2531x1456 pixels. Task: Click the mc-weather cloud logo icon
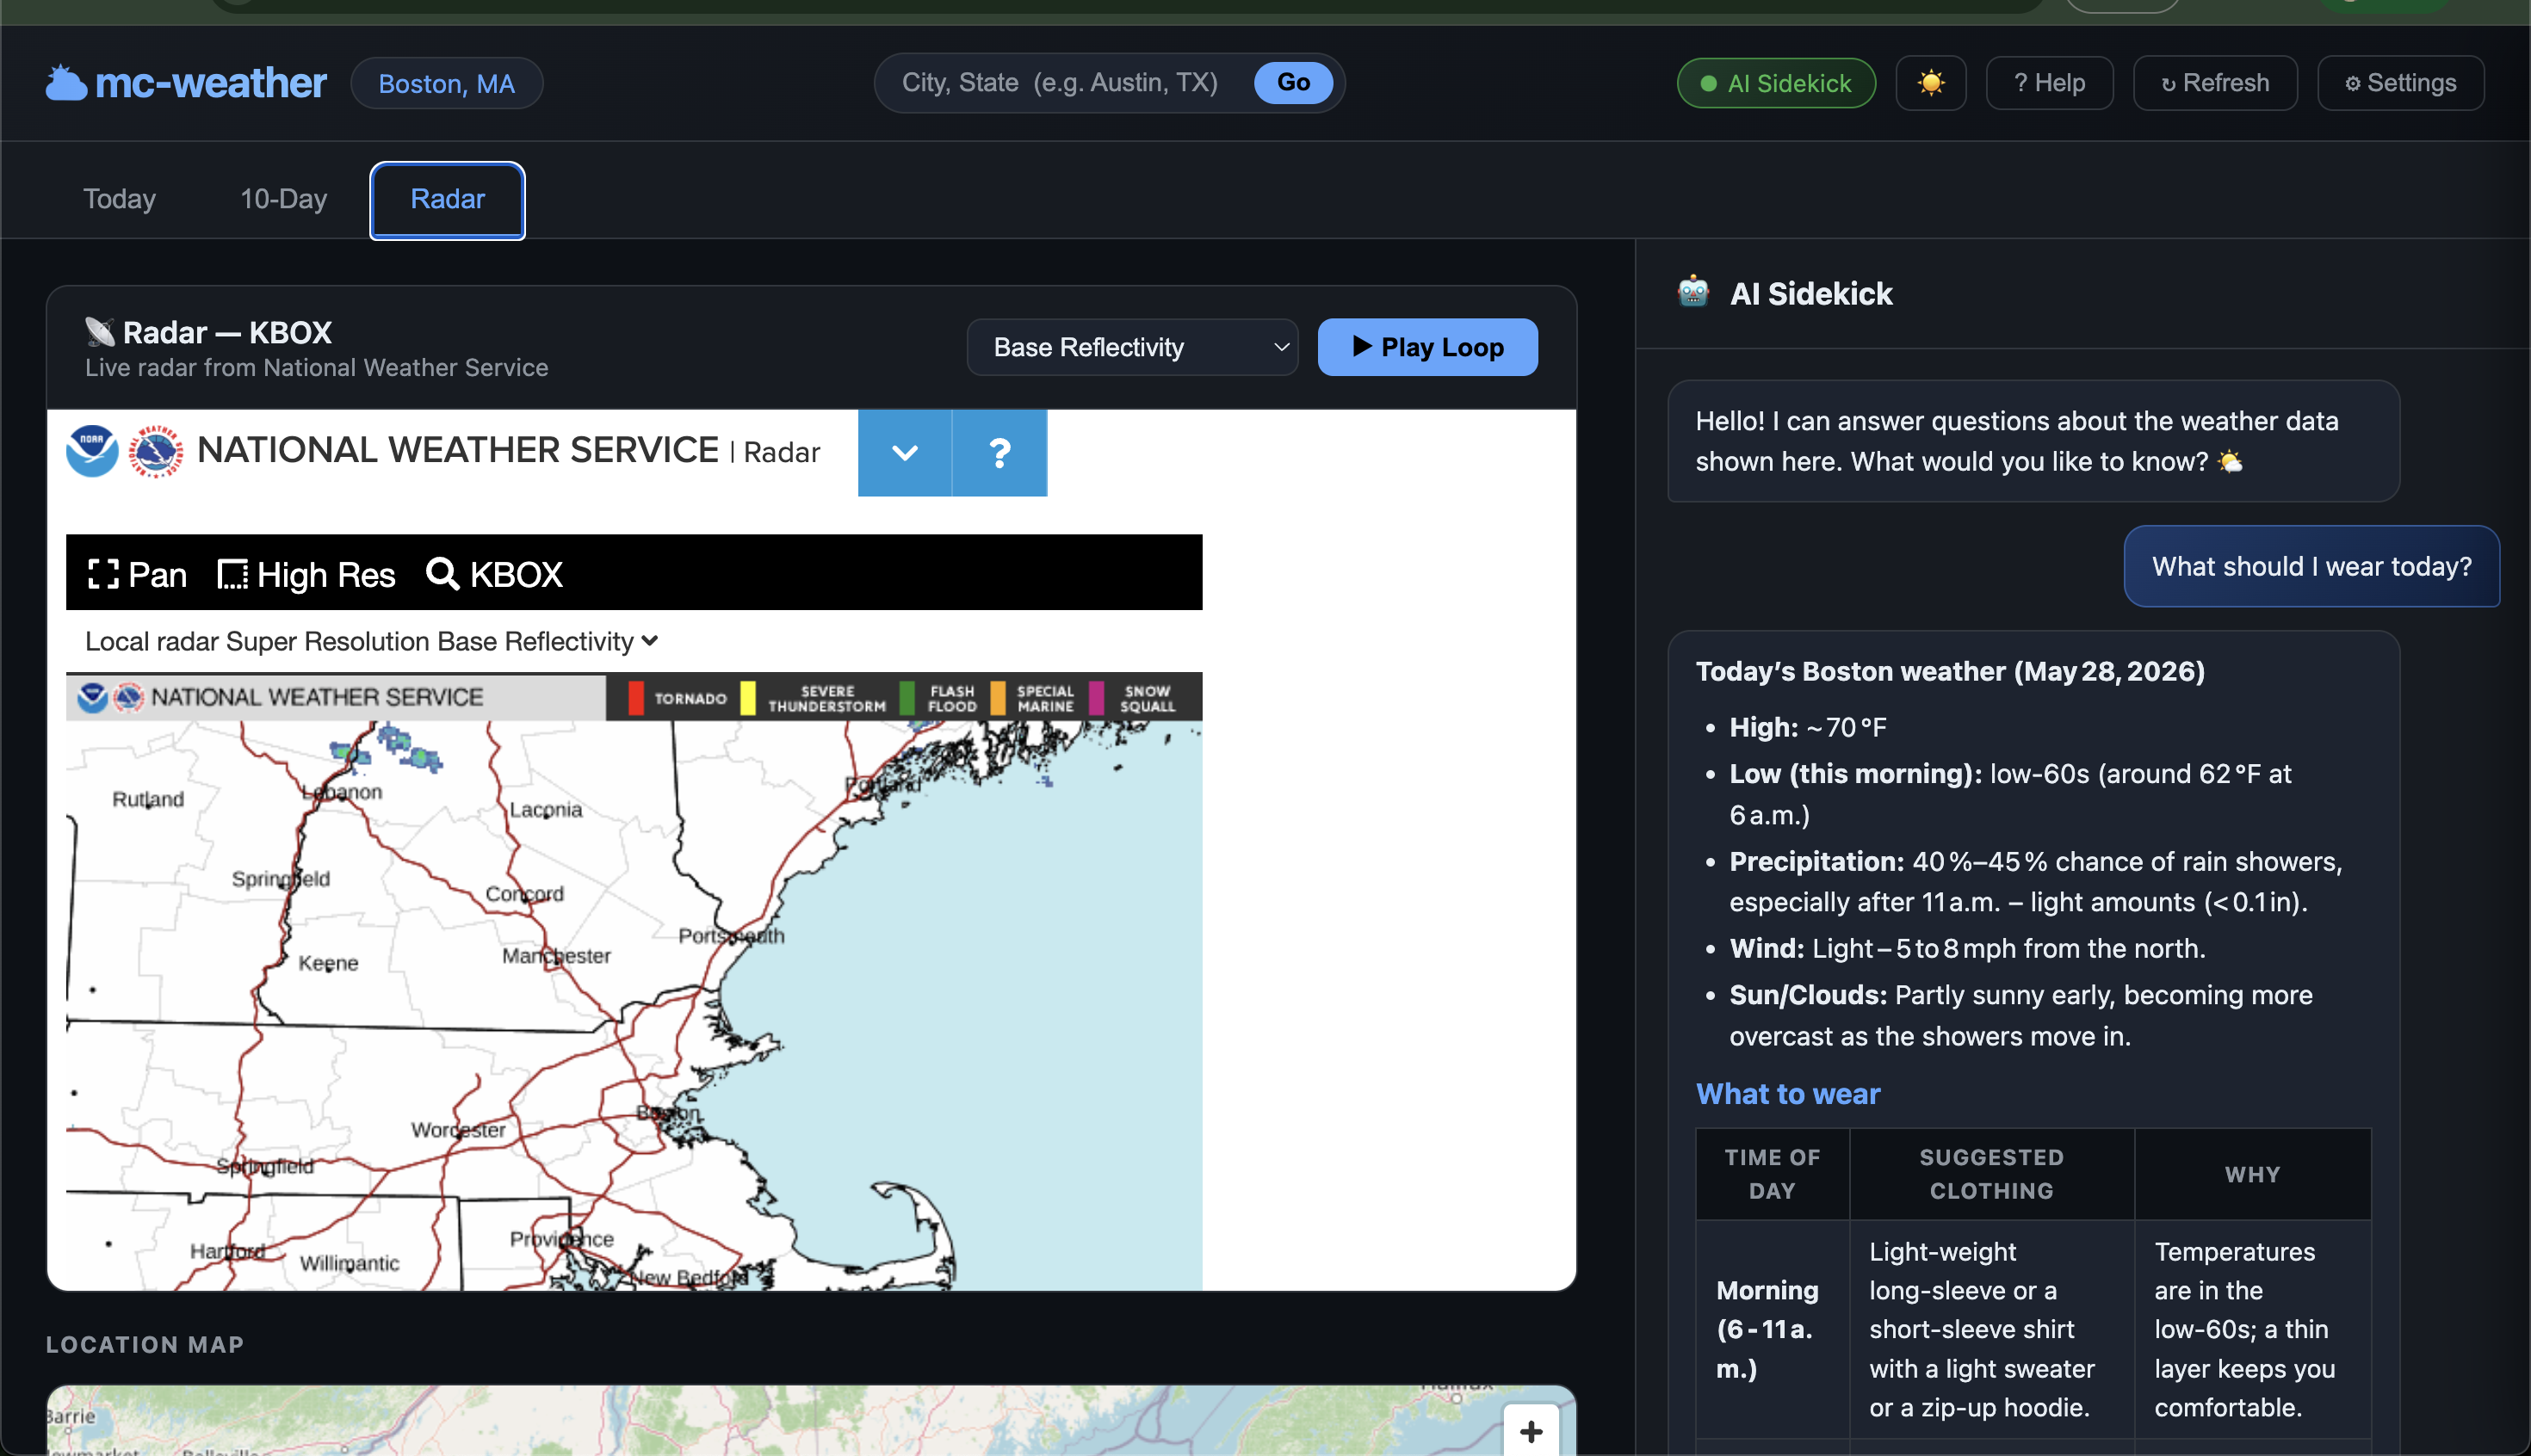tap(66, 83)
